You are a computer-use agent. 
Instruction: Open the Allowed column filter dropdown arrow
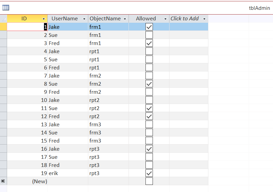pos(165,19)
